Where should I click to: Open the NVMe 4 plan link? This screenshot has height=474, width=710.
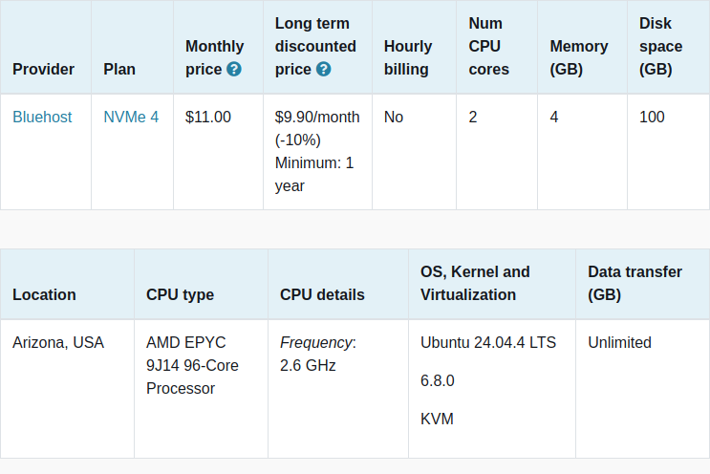(131, 117)
